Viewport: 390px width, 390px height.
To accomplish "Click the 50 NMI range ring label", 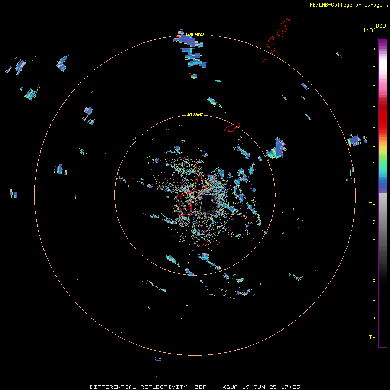I will click(x=195, y=114).
